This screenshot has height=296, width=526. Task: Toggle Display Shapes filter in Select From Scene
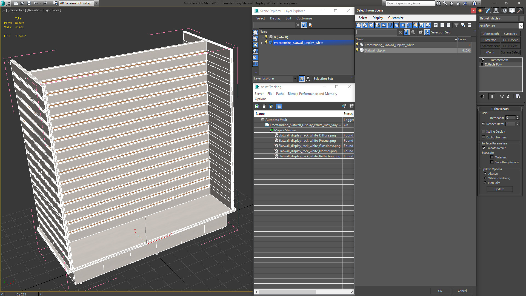365,25
